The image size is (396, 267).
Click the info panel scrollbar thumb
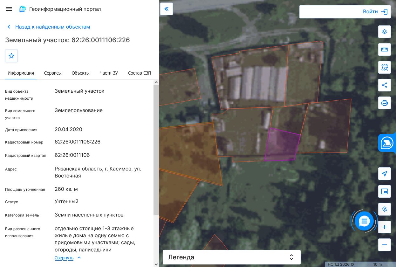(x=156, y=150)
